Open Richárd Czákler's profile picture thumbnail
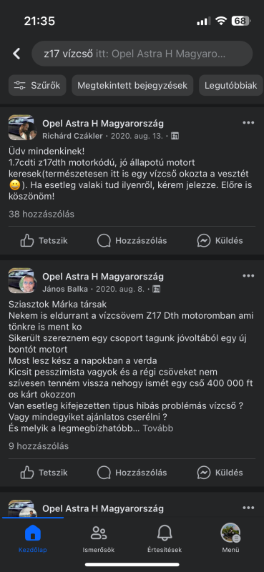The height and width of the screenshot is (572, 264). point(23,128)
